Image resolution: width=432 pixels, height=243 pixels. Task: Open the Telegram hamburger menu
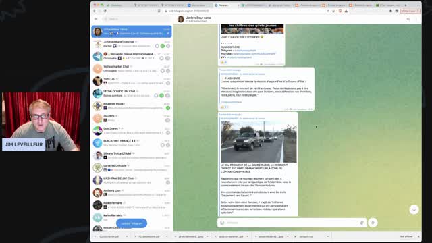96,19
